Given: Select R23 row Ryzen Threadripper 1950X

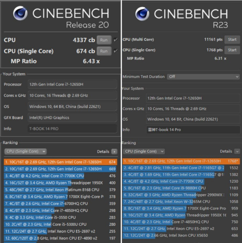Looking at the screenshot, I should pyautogui.click(x=181, y=215).
